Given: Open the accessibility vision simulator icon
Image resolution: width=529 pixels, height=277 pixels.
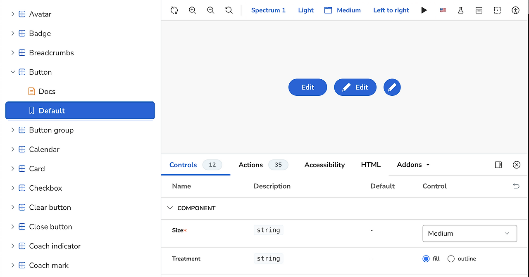Looking at the screenshot, I should click(515, 10).
